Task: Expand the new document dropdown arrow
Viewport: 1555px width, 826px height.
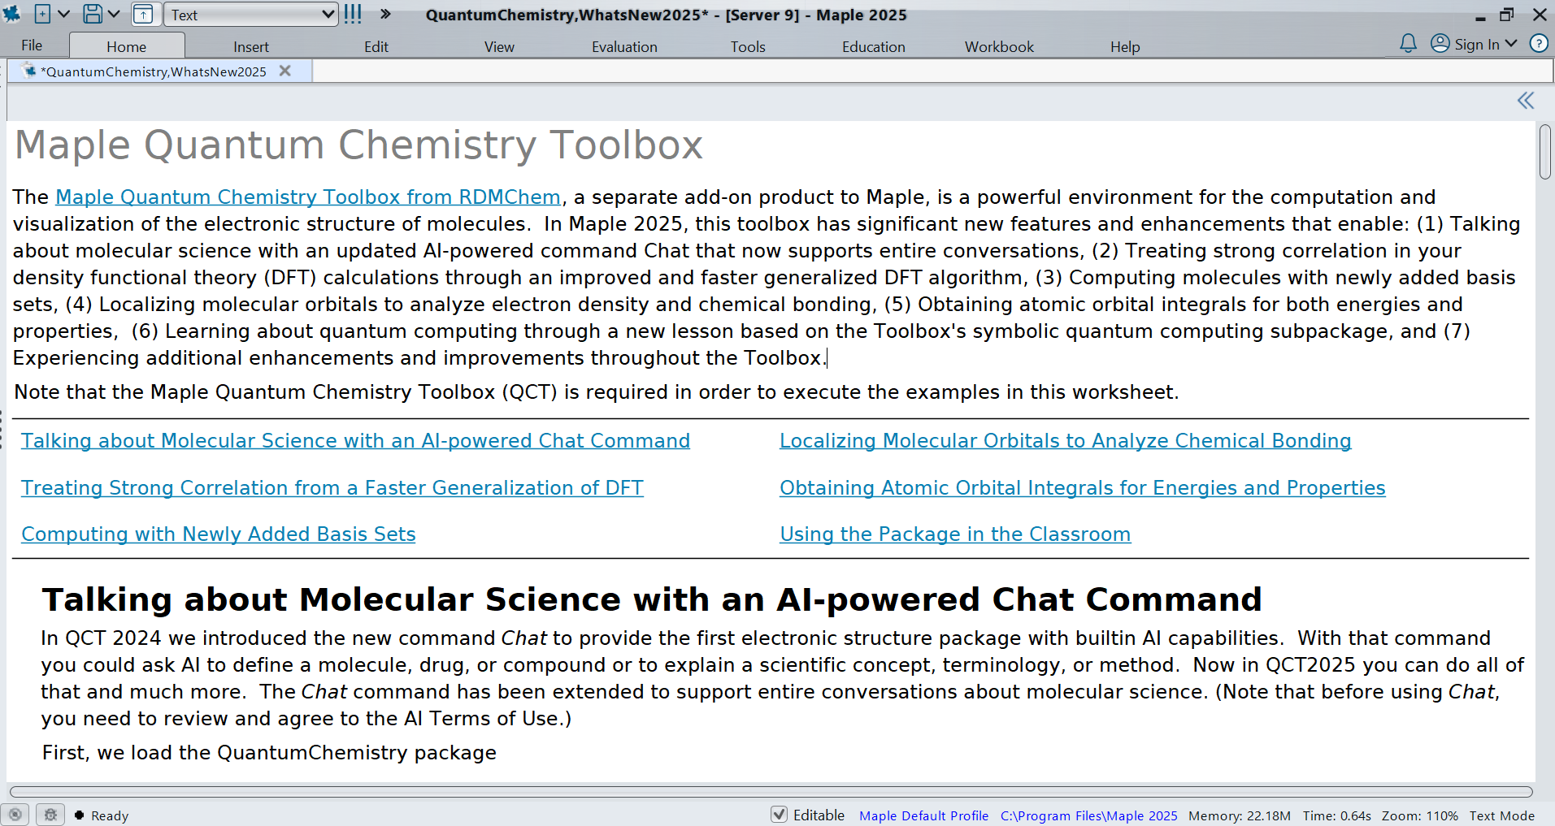Action: [x=64, y=14]
